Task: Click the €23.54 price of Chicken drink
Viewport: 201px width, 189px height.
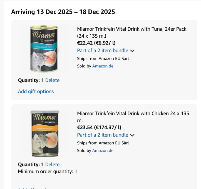Action: tap(85, 127)
